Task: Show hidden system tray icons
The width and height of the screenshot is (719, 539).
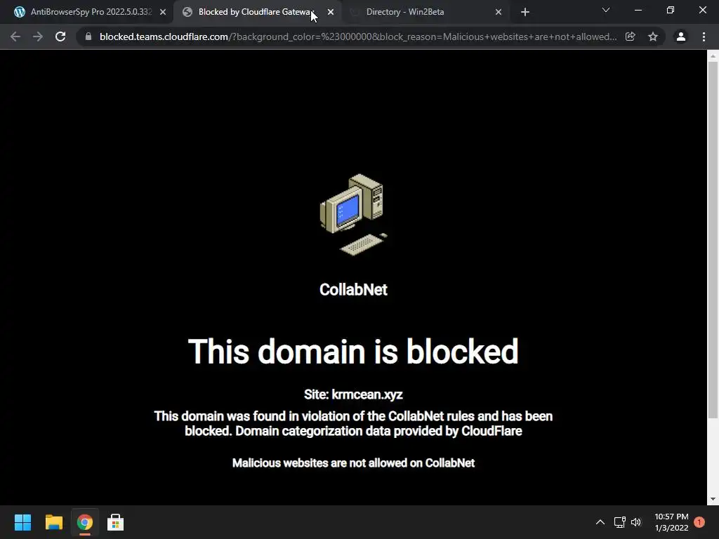Action: pos(600,522)
